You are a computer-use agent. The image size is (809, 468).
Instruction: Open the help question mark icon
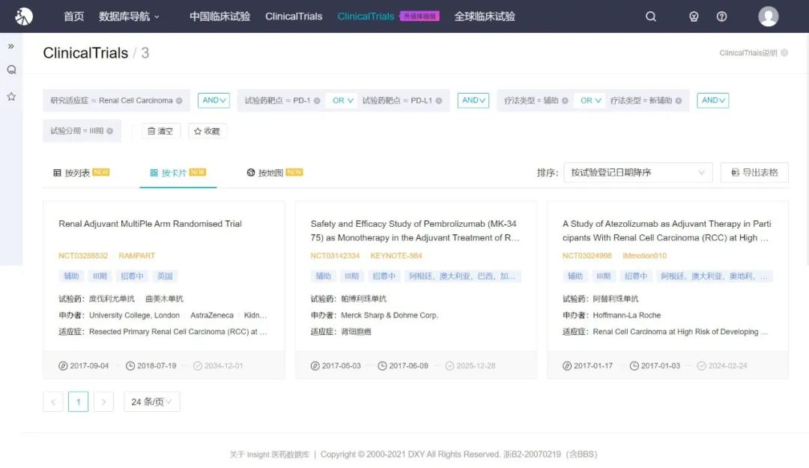[721, 16]
